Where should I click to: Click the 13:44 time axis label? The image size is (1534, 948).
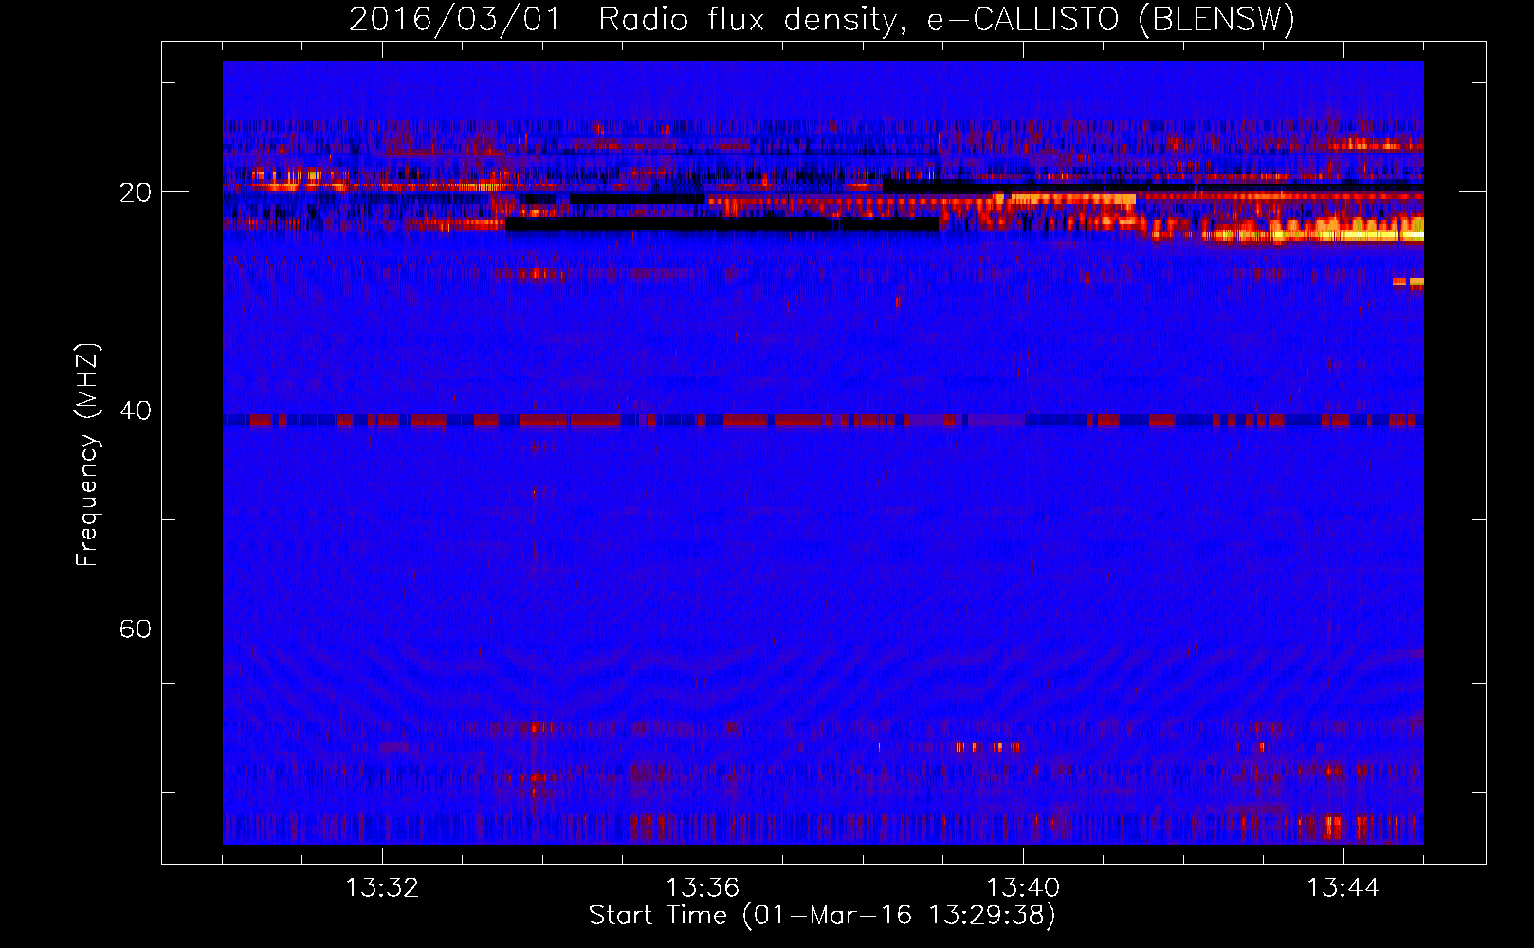(x=1343, y=888)
